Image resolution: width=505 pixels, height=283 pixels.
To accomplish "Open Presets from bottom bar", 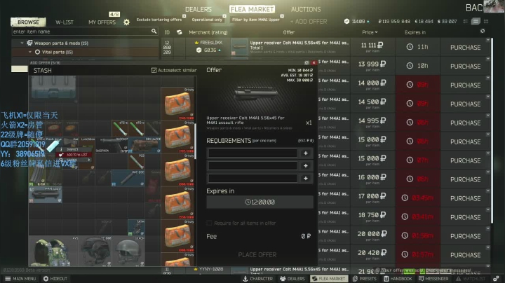I will coord(365,279).
